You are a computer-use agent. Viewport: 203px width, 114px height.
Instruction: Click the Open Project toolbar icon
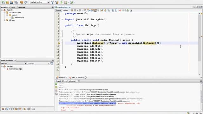(12, 2)
